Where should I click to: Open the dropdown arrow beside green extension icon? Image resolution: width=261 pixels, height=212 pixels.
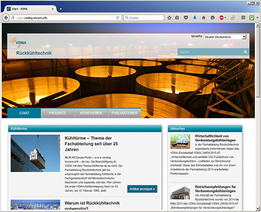pos(257,17)
